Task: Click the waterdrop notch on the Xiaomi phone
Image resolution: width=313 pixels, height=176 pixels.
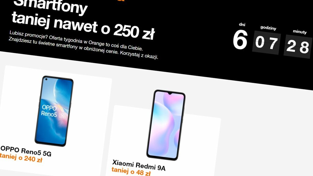Action: coord(170,93)
